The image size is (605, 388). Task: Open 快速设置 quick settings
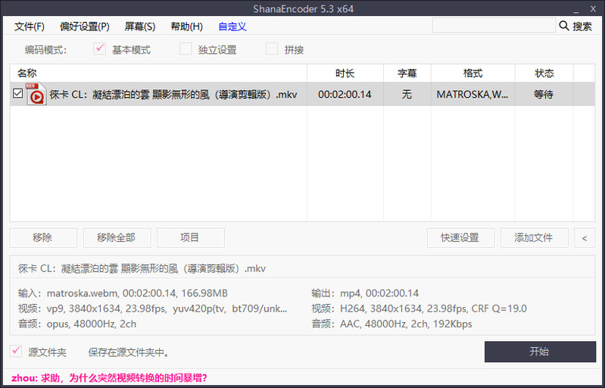(460, 238)
